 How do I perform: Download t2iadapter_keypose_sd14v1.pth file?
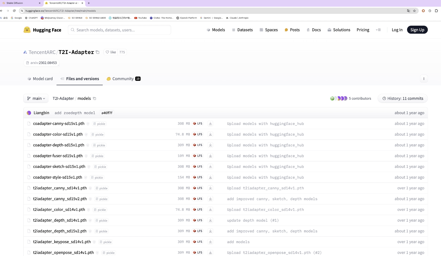click(x=210, y=242)
